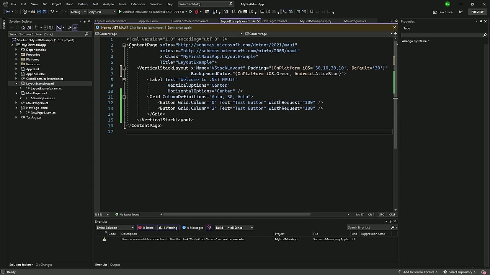Click the Undo arrow icon
The image size is (490, 275).
click(x=52, y=11)
